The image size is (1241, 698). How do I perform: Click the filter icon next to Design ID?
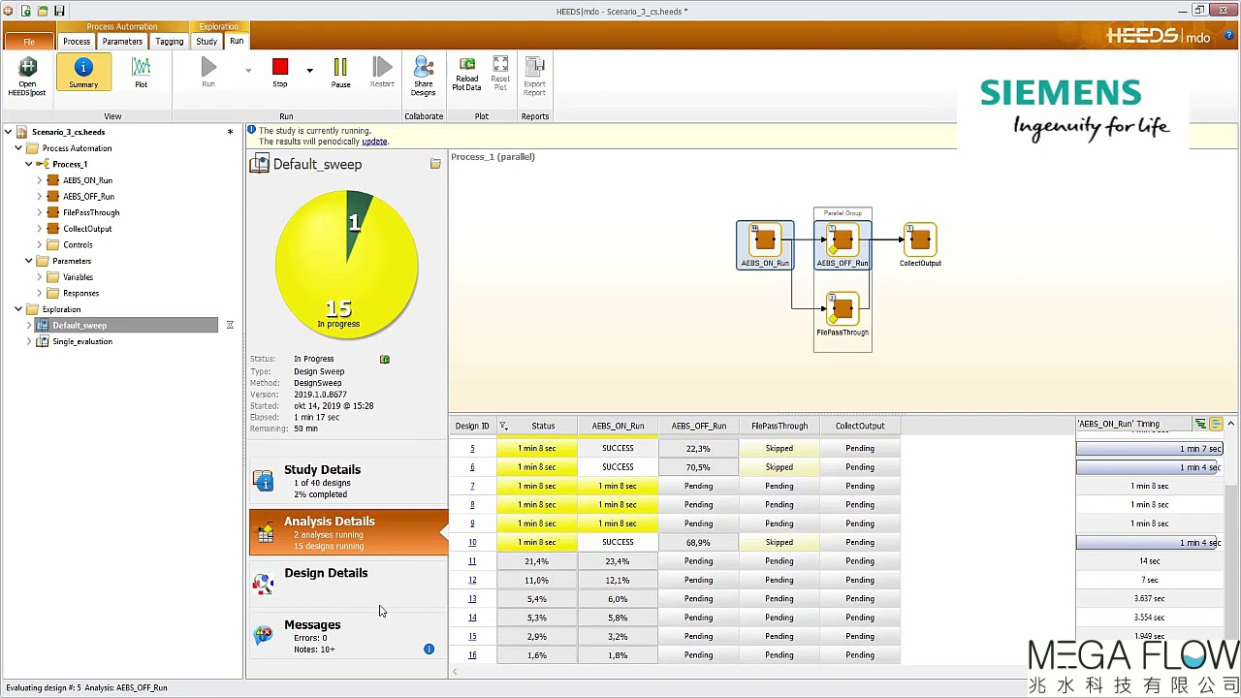point(503,426)
